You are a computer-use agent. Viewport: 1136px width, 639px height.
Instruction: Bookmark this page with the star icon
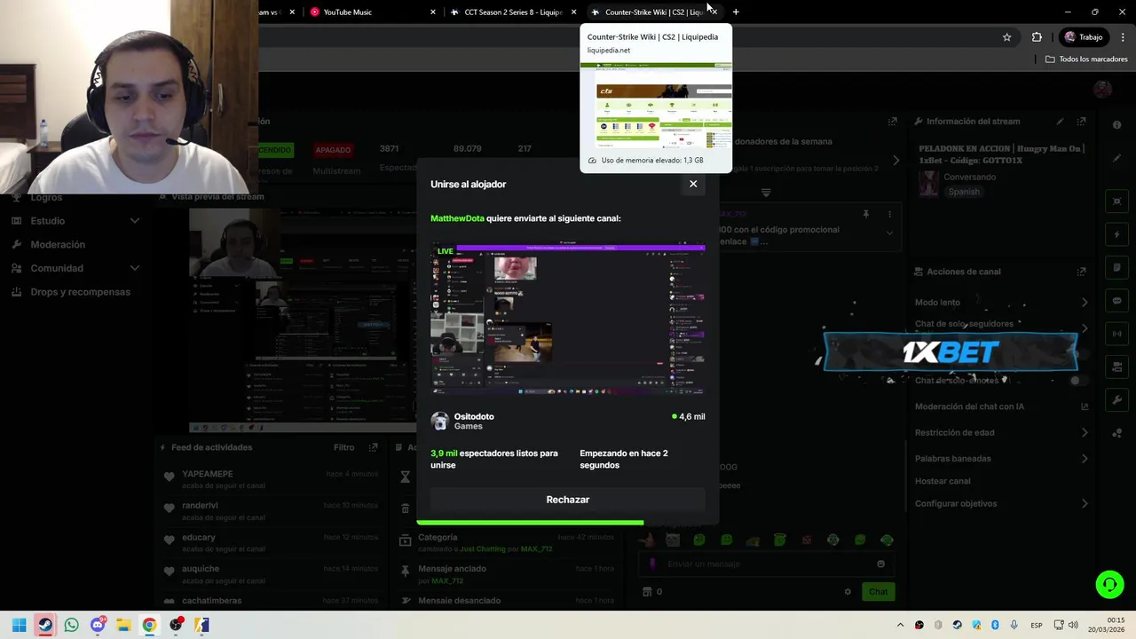[1006, 37]
